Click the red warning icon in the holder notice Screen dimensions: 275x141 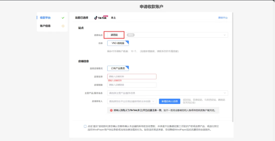tap(111, 110)
